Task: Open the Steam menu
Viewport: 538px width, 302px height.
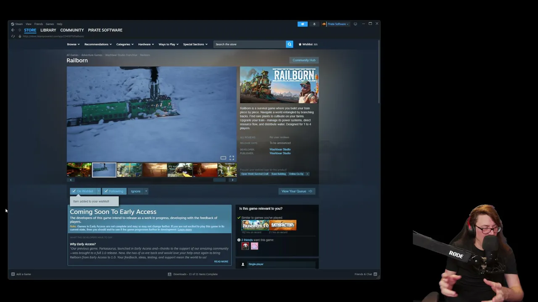Action: [19, 24]
